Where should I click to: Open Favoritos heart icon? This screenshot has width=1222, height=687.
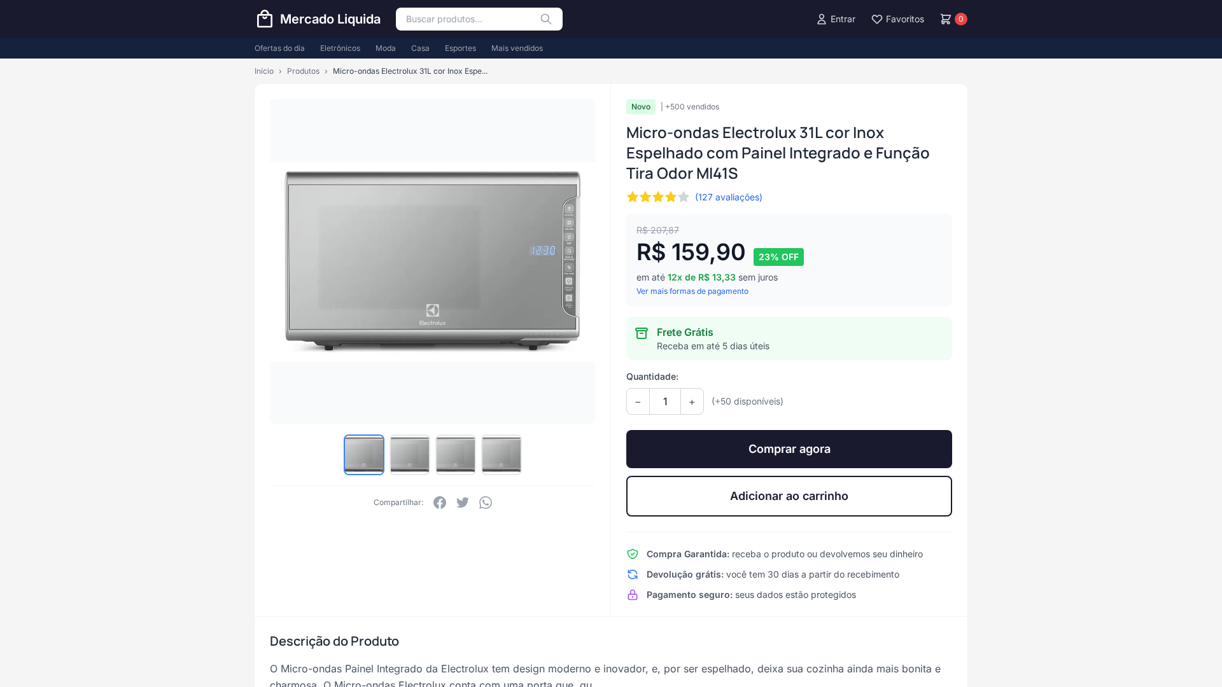pos(877,19)
